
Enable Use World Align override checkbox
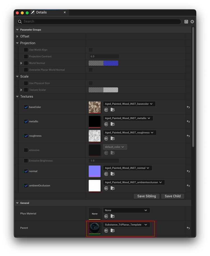26,50
